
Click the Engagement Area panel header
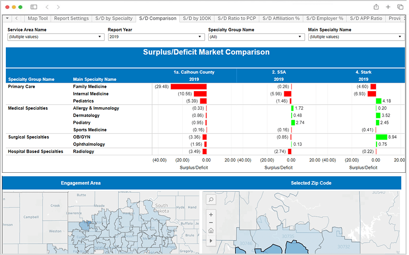pos(81,183)
